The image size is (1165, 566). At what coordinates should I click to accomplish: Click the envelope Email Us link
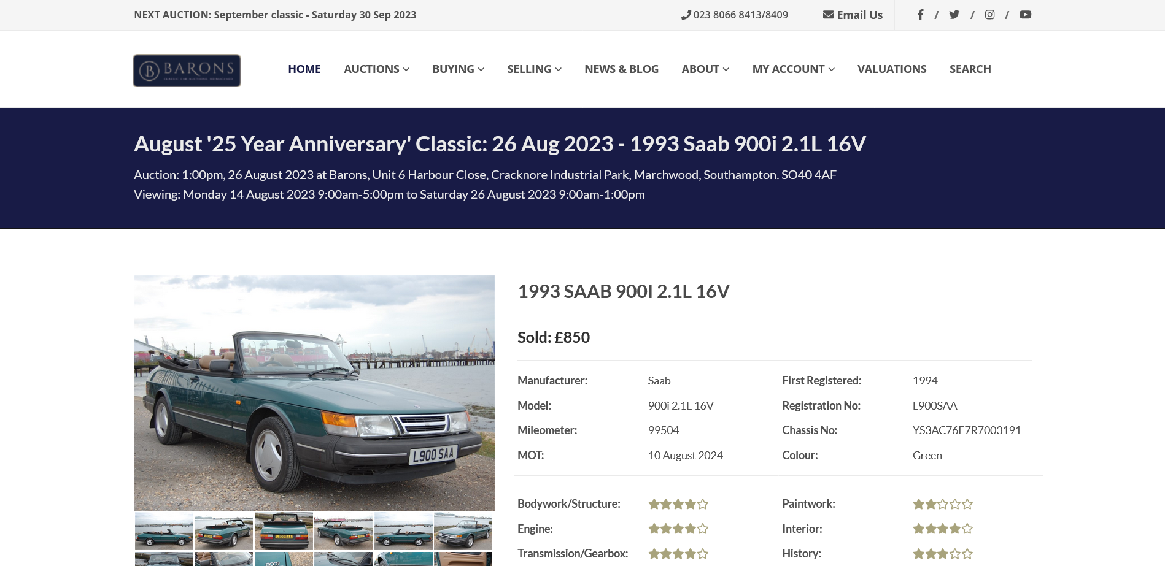(853, 15)
